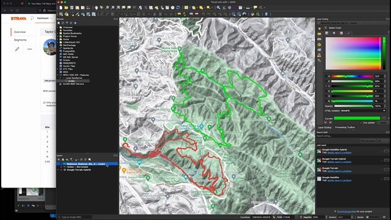
Task: Click the Measure Line ruler tool
Action: click(x=248, y=8)
